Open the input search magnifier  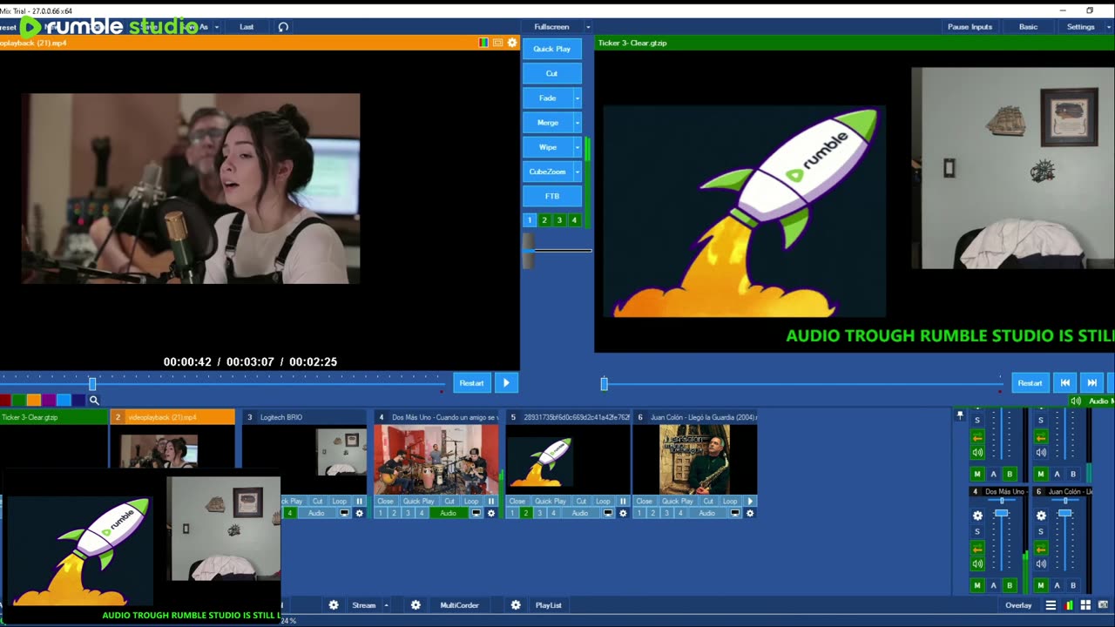click(x=94, y=401)
